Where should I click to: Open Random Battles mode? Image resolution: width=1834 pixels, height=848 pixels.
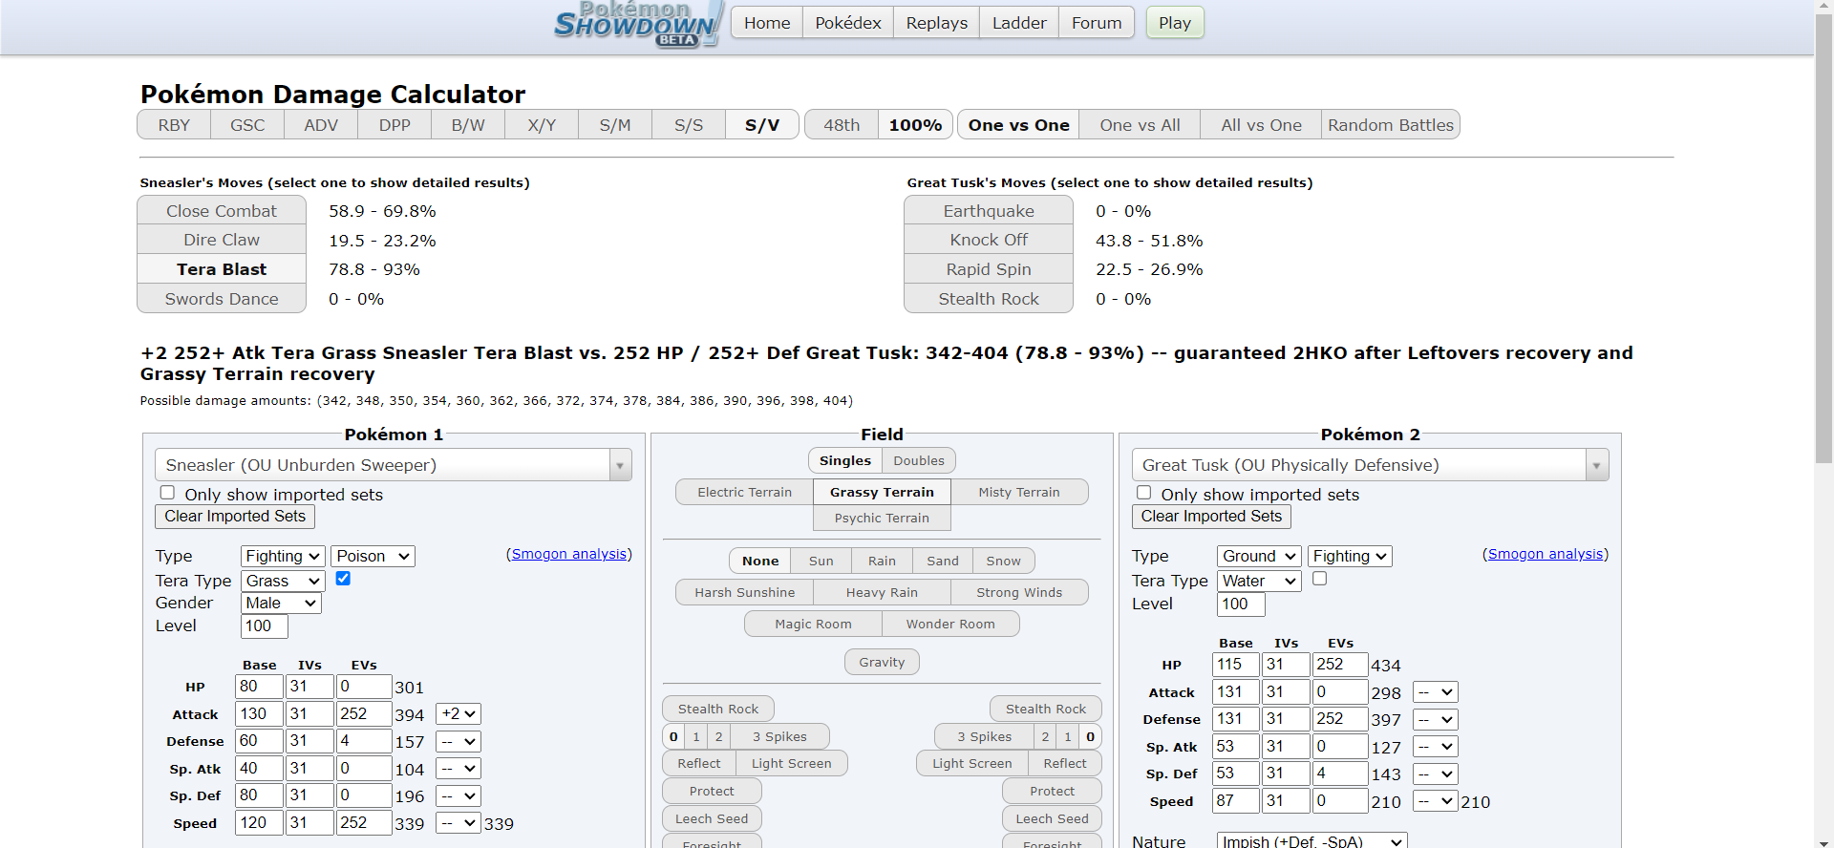pos(1391,125)
